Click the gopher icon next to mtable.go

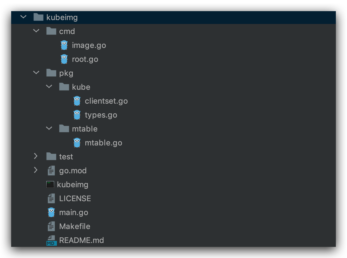point(77,143)
